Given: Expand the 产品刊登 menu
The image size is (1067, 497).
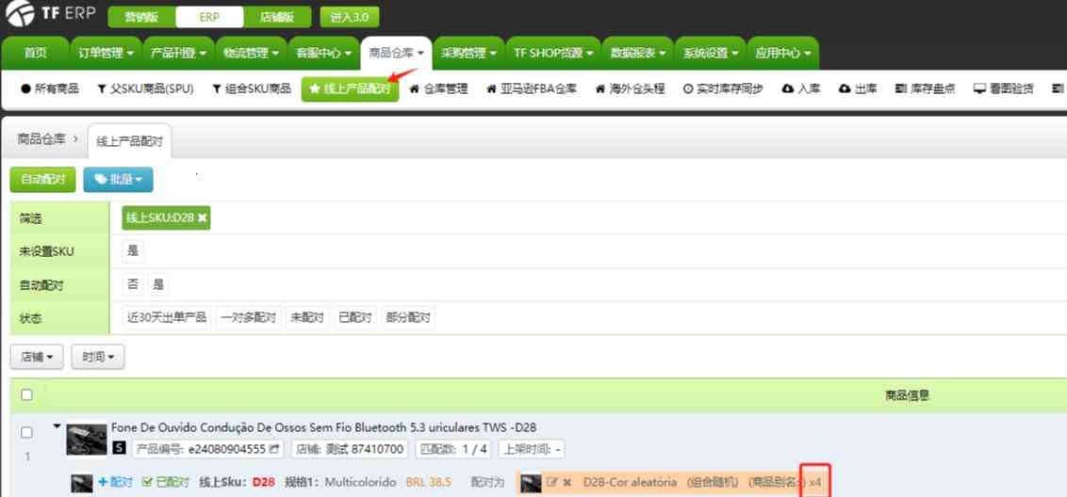Looking at the screenshot, I should click(x=177, y=53).
